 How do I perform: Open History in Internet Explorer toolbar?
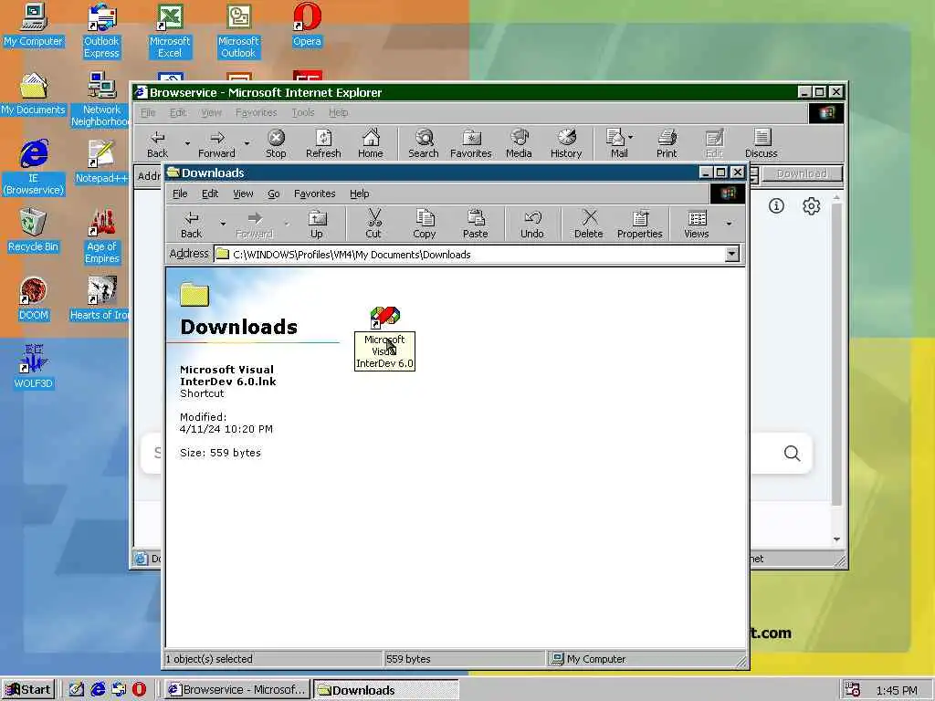pyautogui.click(x=566, y=143)
